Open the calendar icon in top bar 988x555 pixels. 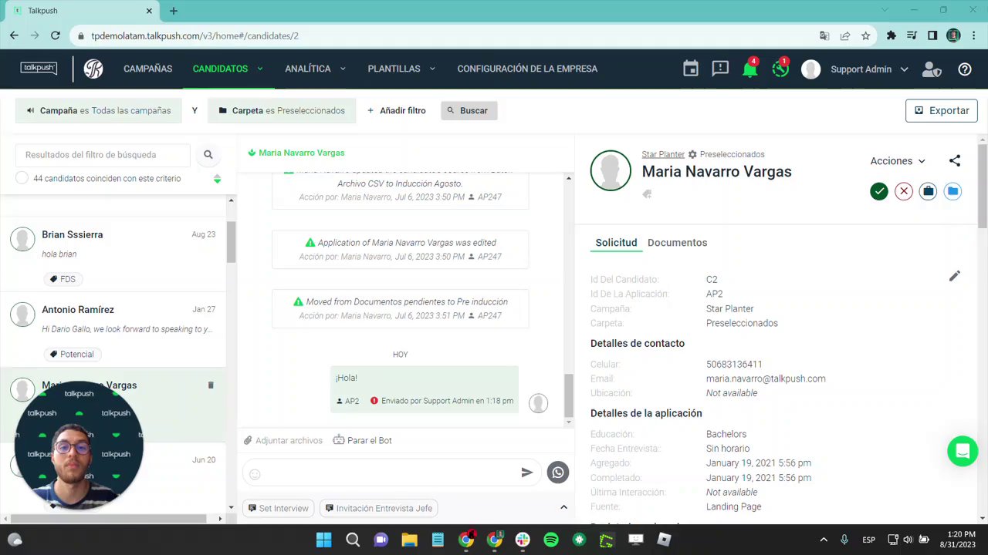tap(691, 69)
